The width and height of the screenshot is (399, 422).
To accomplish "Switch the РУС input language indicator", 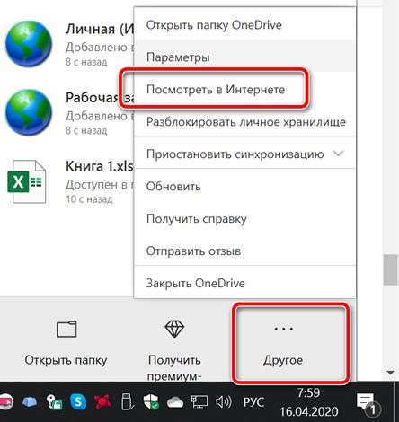I will pos(253,402).
